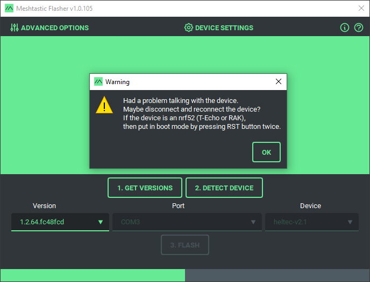Click the 'Port' label

coord(178,206)
